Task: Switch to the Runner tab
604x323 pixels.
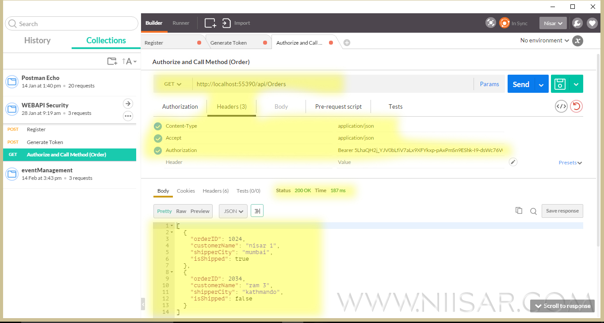Action: click(181, 23)
